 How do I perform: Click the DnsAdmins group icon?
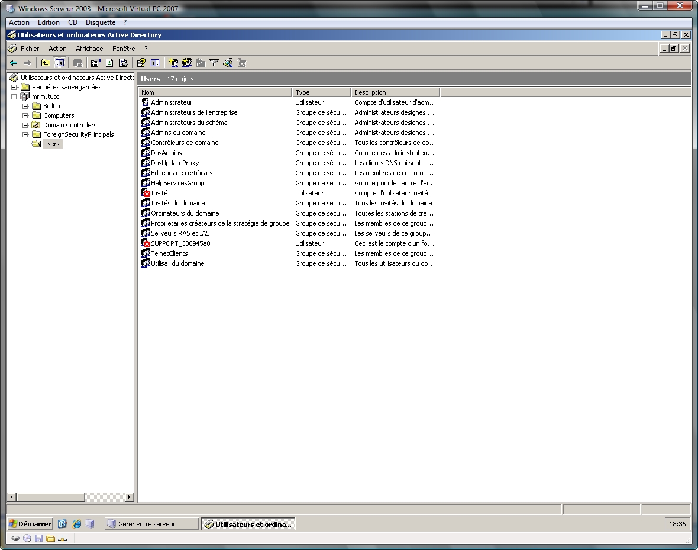tap(145, 153)
